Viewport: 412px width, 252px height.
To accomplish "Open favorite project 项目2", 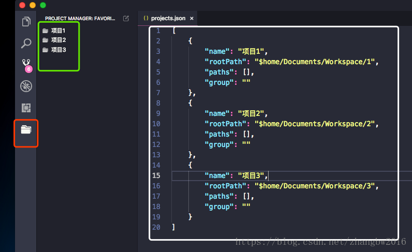I will pyautogui.click(x=58, y=40).
